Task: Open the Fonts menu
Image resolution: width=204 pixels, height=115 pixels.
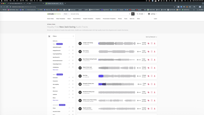Action: [x=126, y=19]
